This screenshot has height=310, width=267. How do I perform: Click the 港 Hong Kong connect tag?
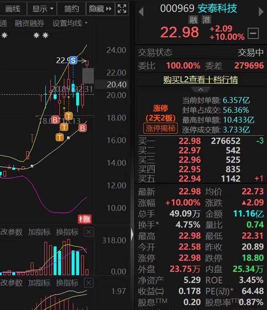point(206,20)
